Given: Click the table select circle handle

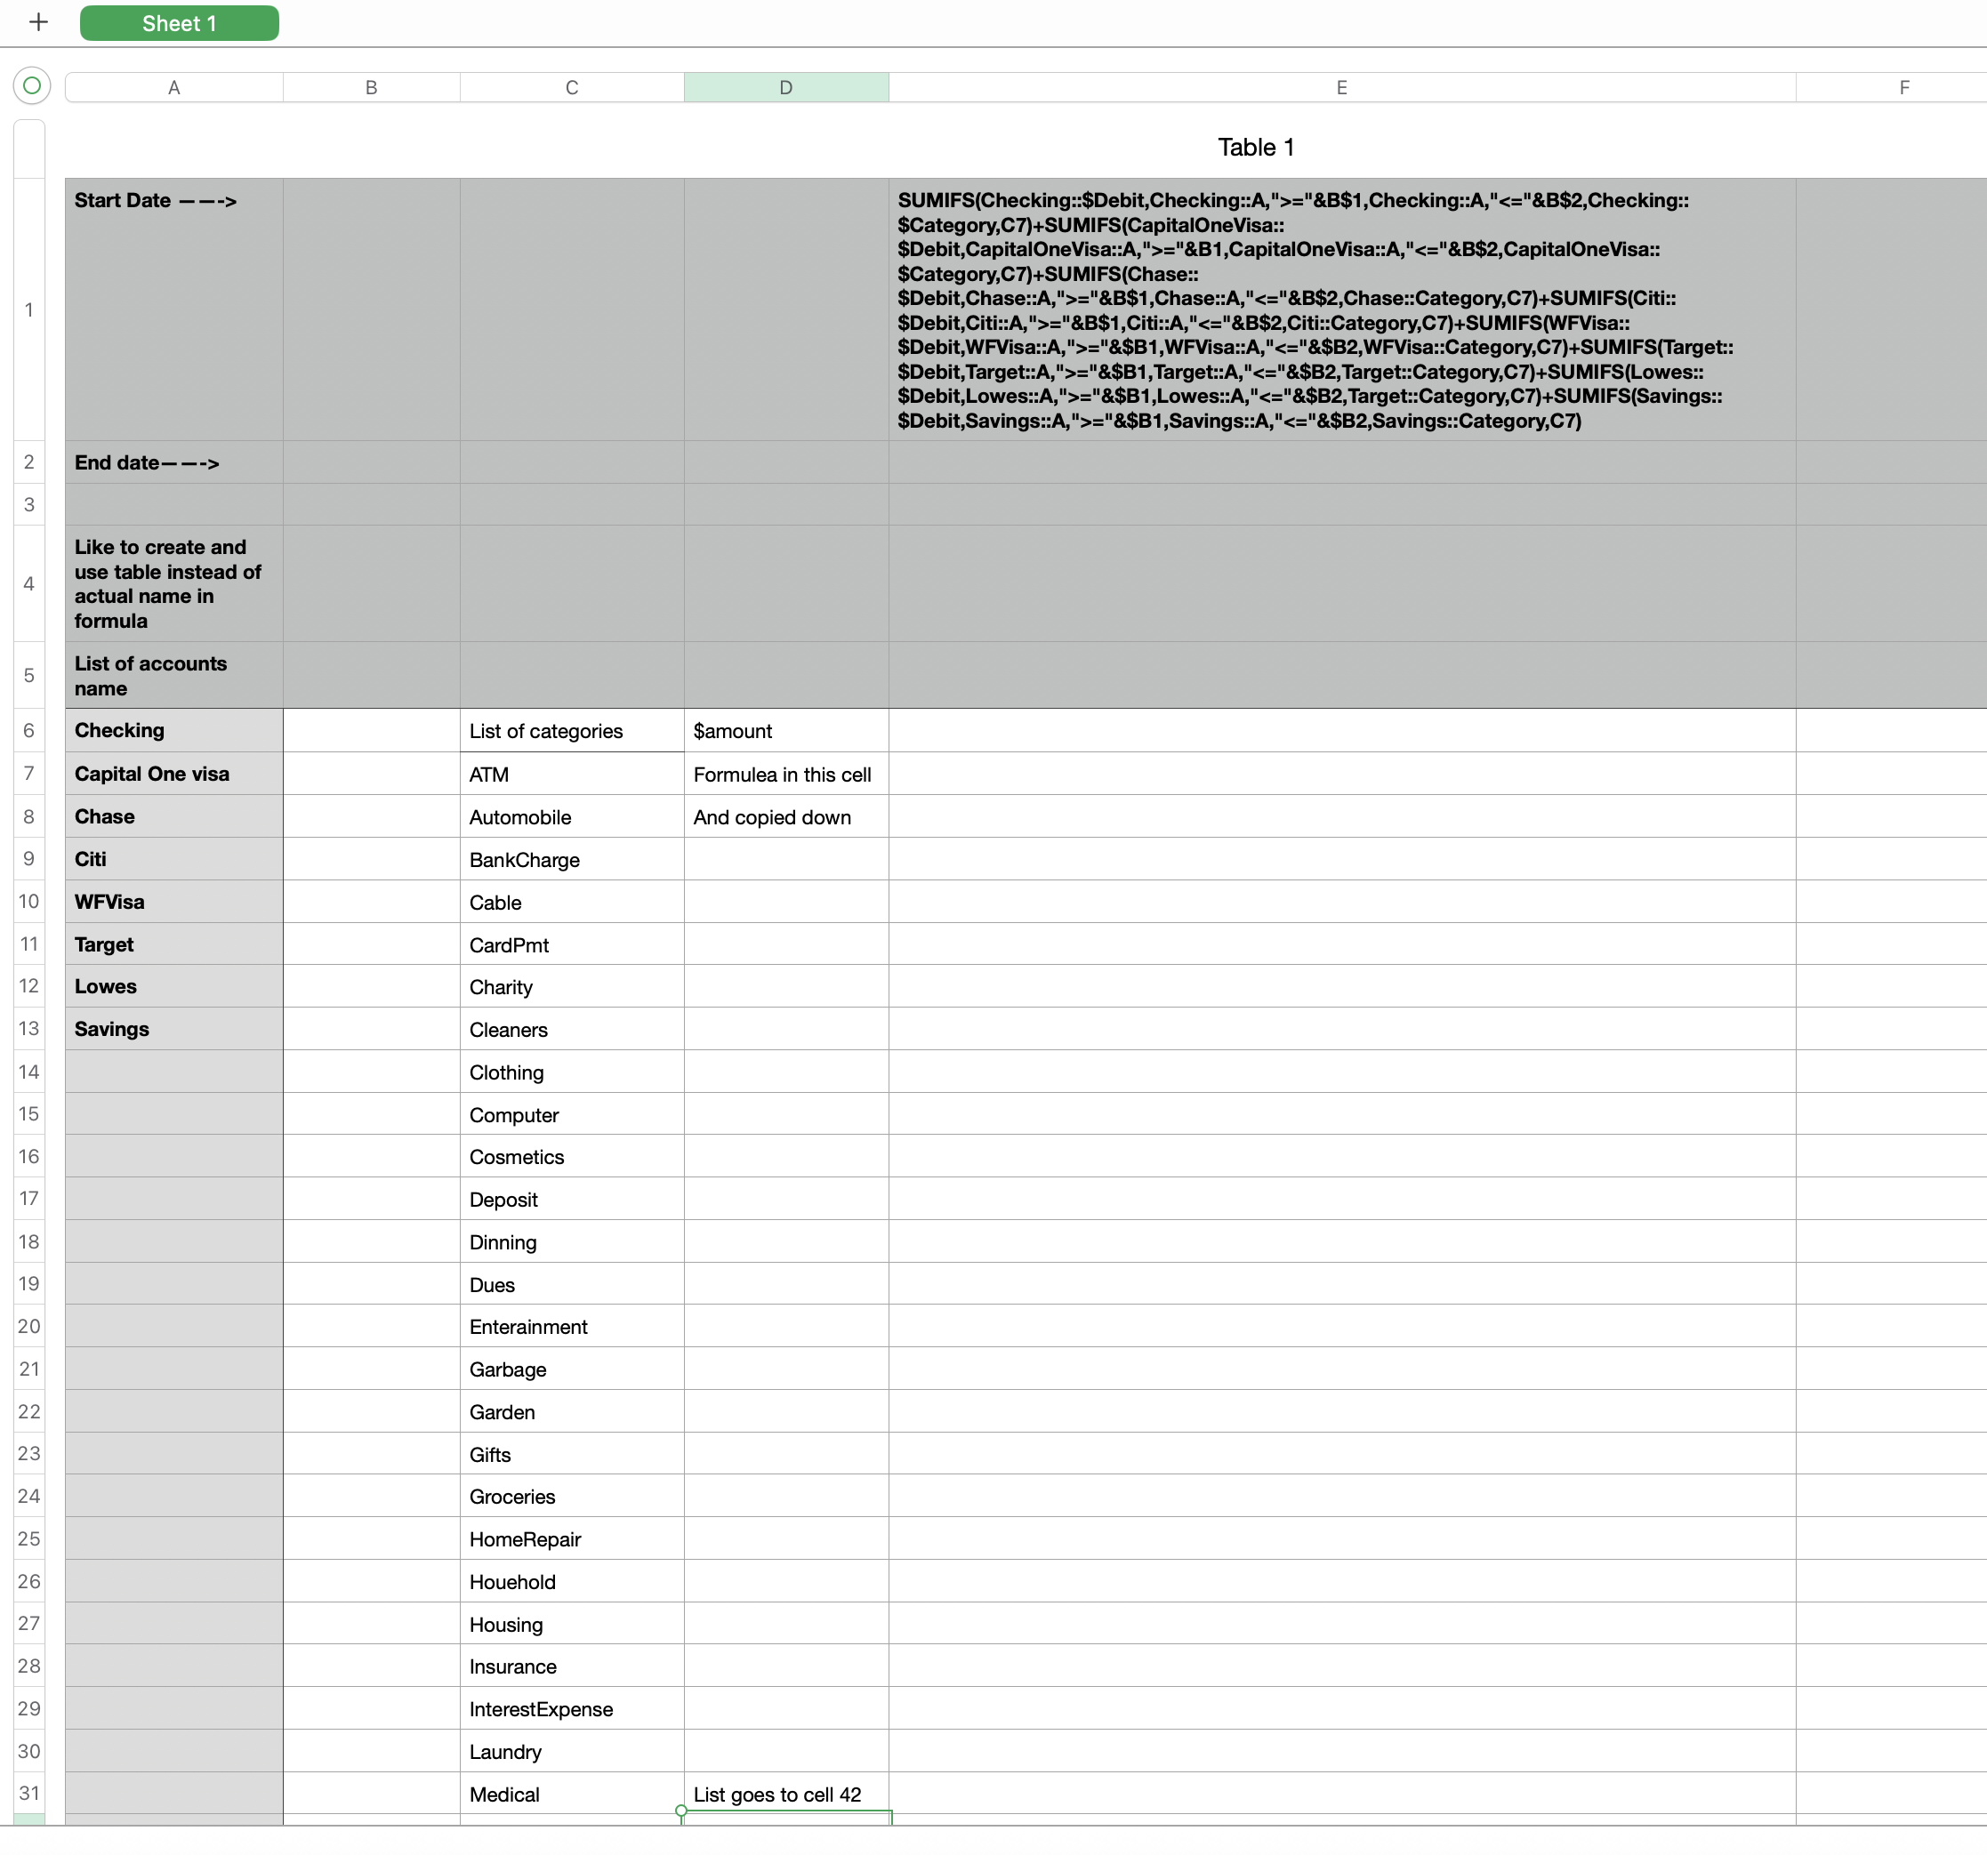Looking at the screenshot, I should pyautogui.click(x=32, y=86).
